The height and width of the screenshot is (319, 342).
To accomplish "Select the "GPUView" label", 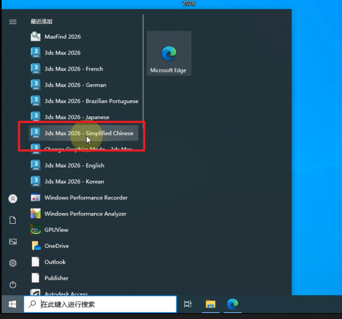I will [57, 230].
